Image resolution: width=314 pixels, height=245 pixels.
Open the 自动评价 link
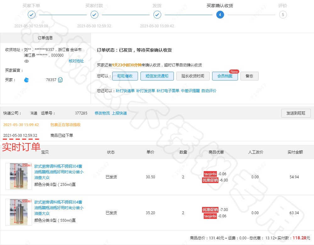[209, 91]
